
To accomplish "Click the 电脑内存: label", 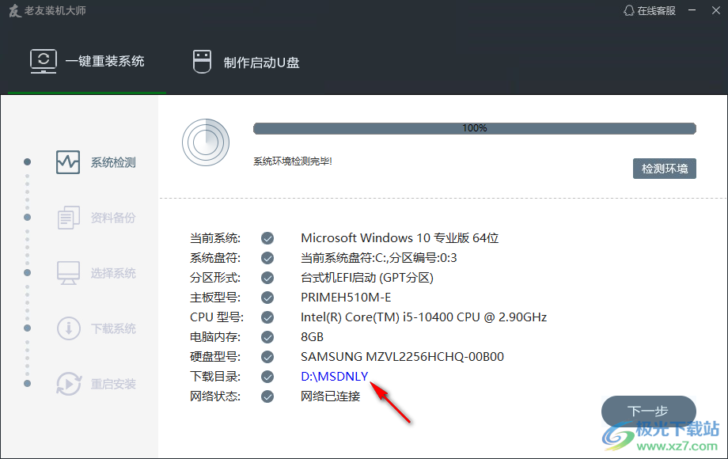I will (215, 337).
